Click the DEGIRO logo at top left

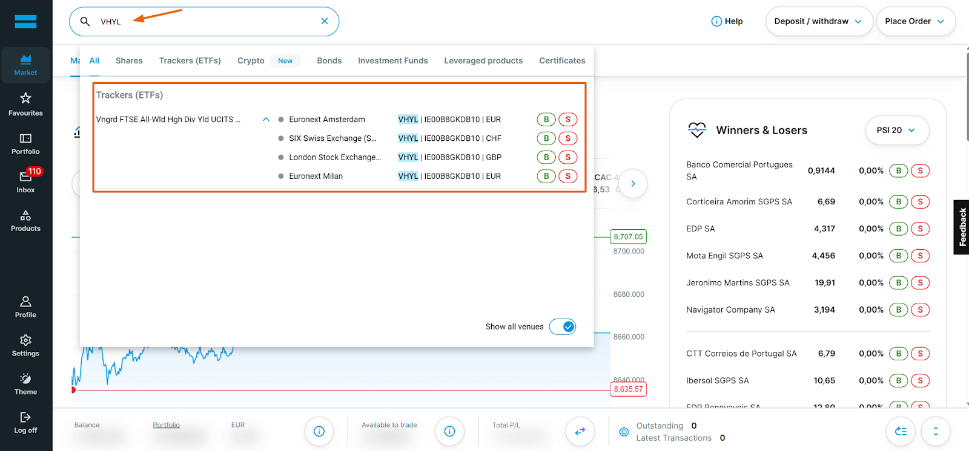coord(25,22)
